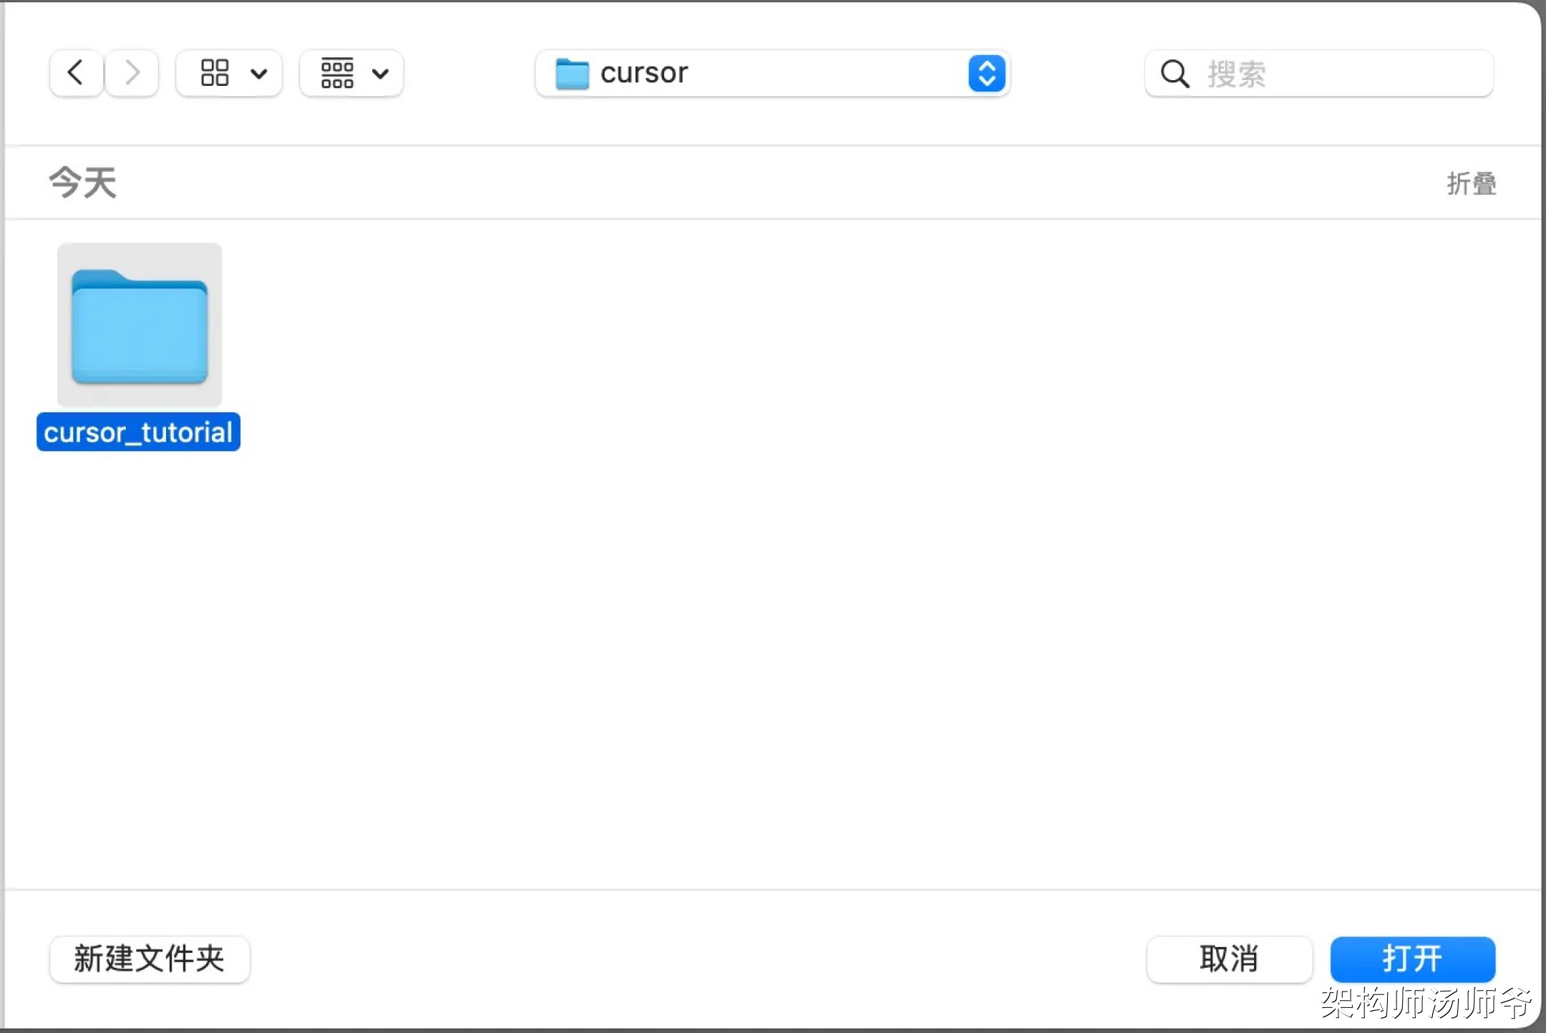Confirm with the blue 打开 button
Screen dimensions: 1546x1033
(x=1412, y=959)
